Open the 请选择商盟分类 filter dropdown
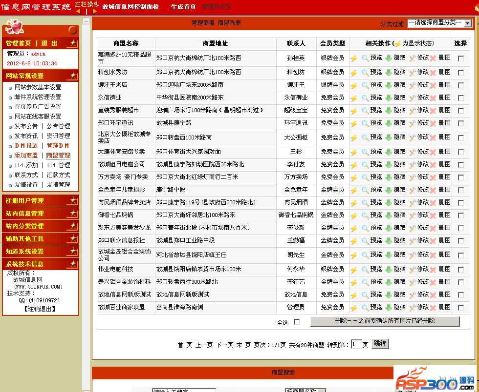The image size is (479, 392). (439, 23)
